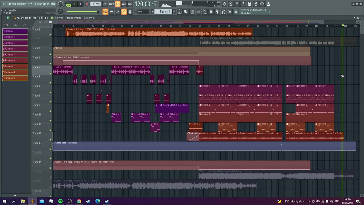Open Playlist options menu arrow
The image size is (364, 205).
click(4, 18)
